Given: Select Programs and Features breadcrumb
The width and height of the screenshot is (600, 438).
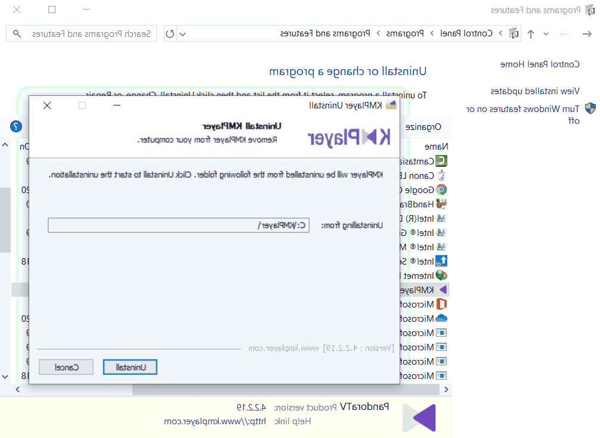Looking at the screenshot, I should pyautogui.click(x=325, y=33).
